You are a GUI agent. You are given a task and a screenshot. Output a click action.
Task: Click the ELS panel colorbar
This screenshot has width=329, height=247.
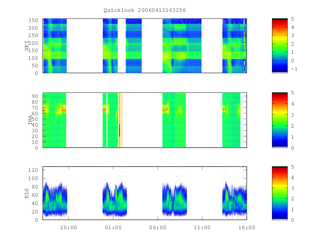pyautogui.click(x=280, y=193)
